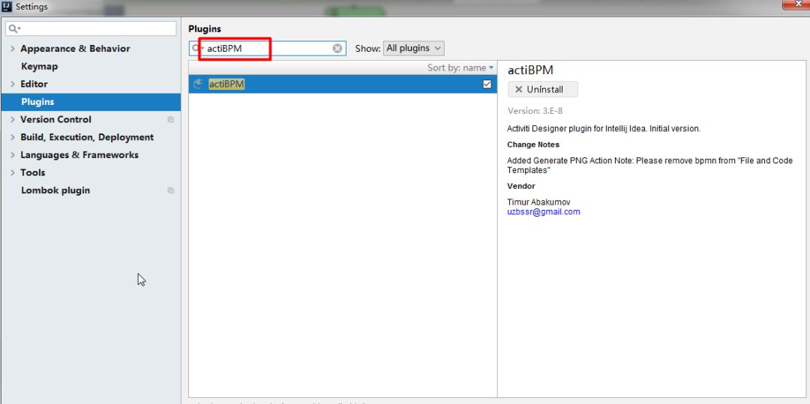The width and height of the screenshot is (810, 404).
Task: Click the copy icon beside Version Control
Action: (x=170, y=120)
